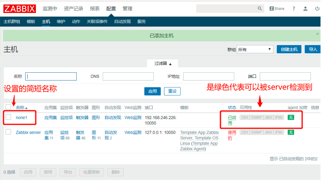Open 应用集 for host none1
This screenshot has height=183, width=324.
click(x=50, y=117)
